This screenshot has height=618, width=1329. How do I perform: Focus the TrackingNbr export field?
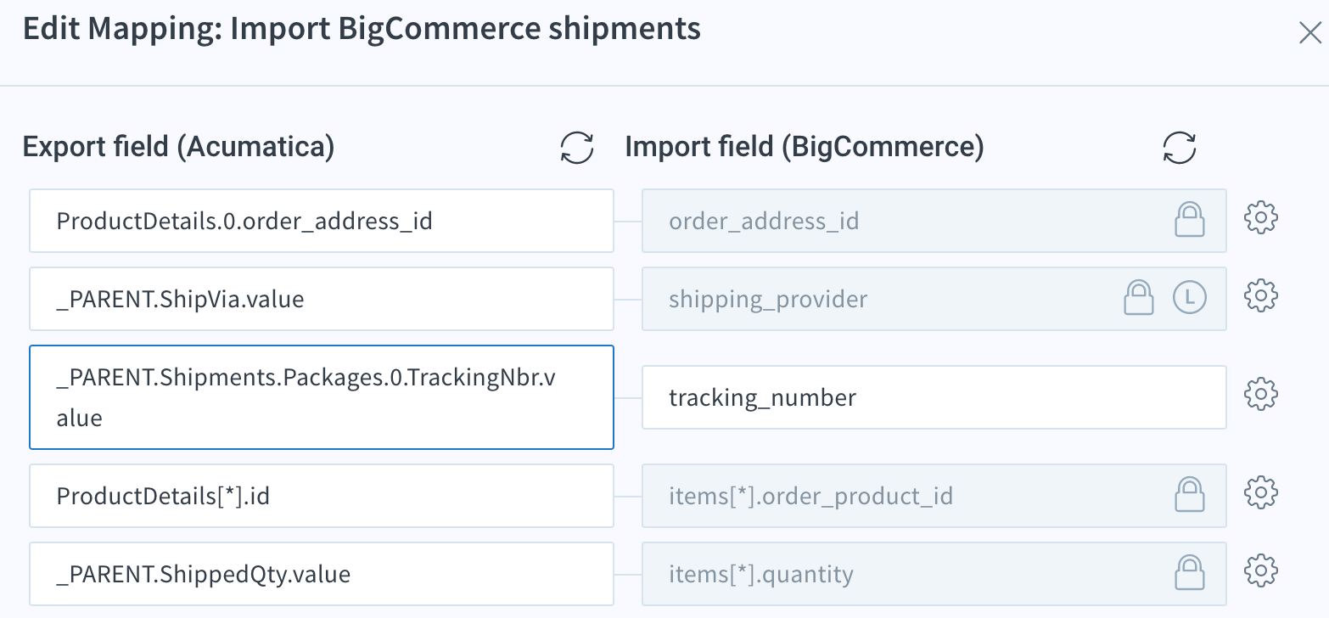[x=321, y=397]
